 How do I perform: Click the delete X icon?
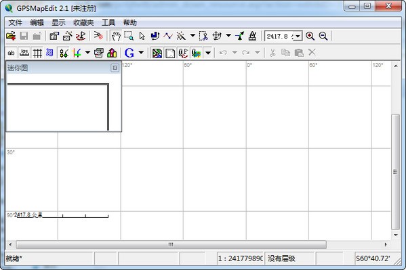click(x=312, y=53)
